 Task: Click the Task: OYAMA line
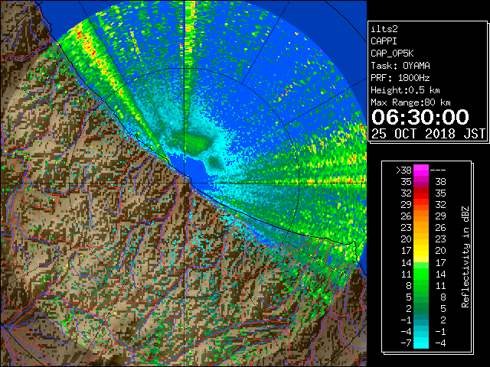pos(400,66)
